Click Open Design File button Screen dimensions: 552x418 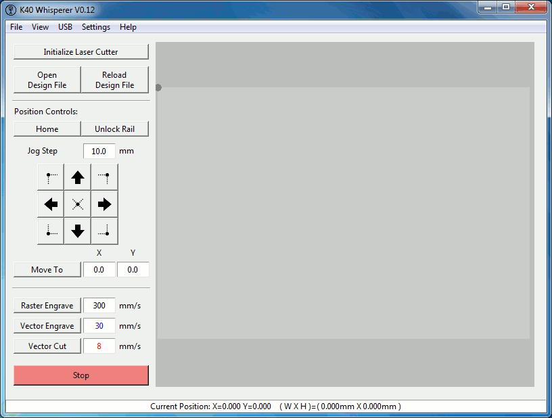pos(47,80)
